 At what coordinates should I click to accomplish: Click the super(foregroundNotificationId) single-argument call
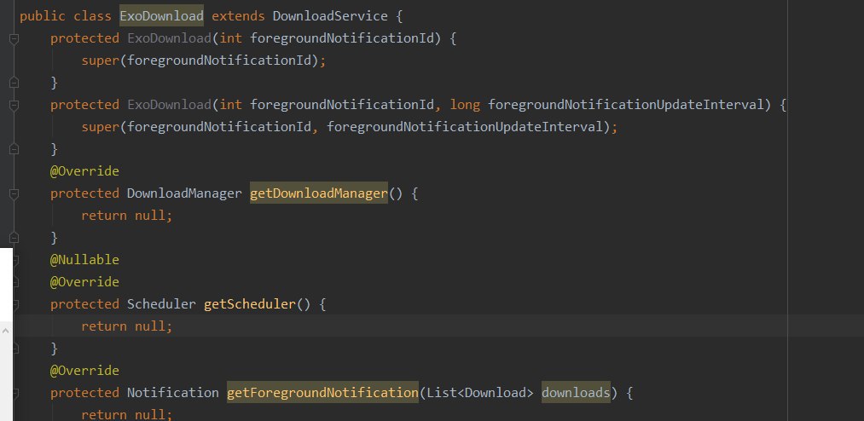203,61
